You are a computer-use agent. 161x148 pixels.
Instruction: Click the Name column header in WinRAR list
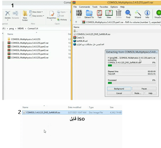click(x=77, y=27)
